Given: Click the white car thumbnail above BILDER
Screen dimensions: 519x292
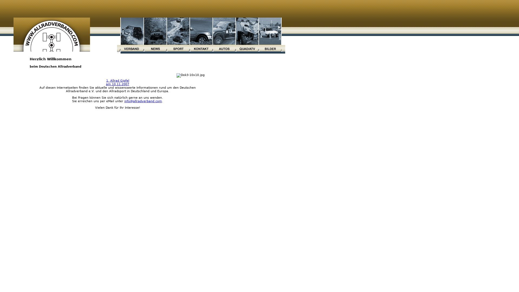Looking at the screenshot, I should click(x=270, y=31).
